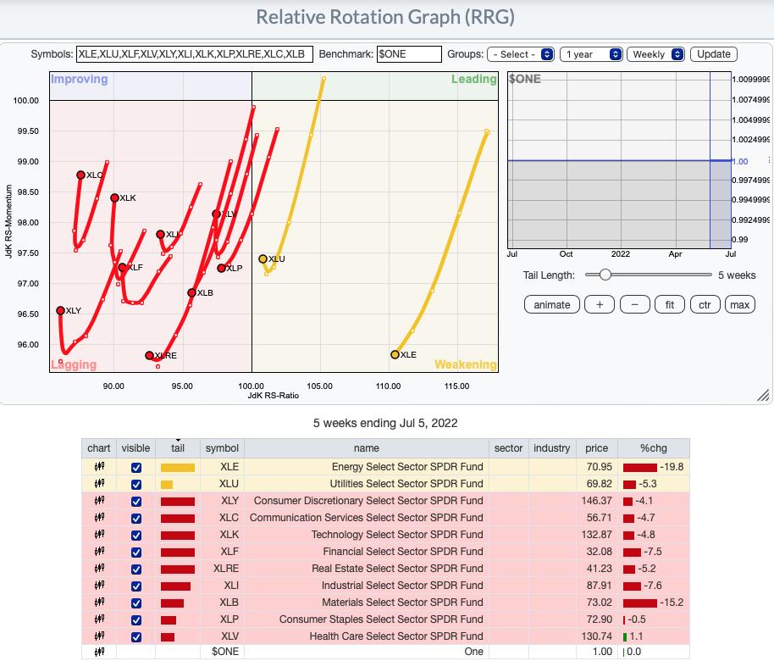The image size is (774, 661).
Task: Sort table by name column
Action: (367, 448)
